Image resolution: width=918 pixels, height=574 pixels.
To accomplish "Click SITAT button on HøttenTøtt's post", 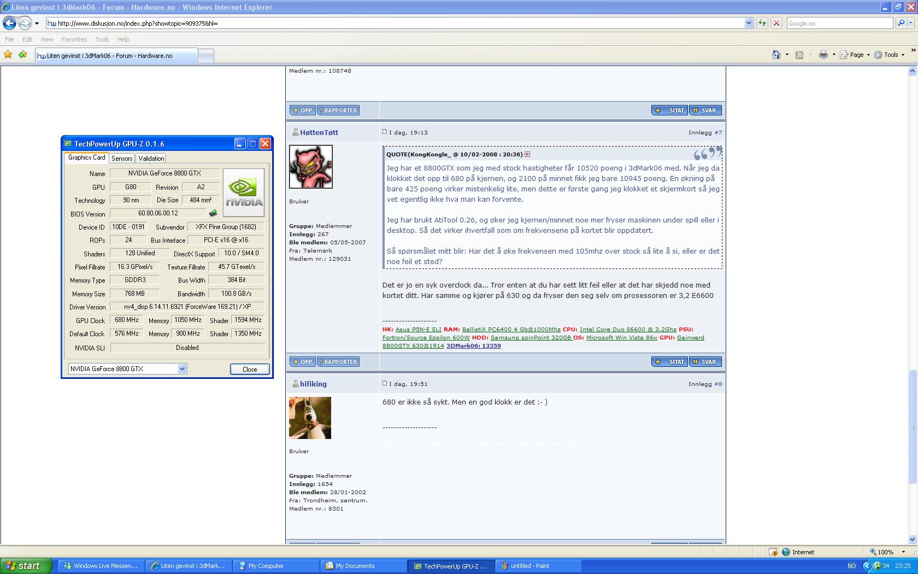I will (x=669, y=362).
